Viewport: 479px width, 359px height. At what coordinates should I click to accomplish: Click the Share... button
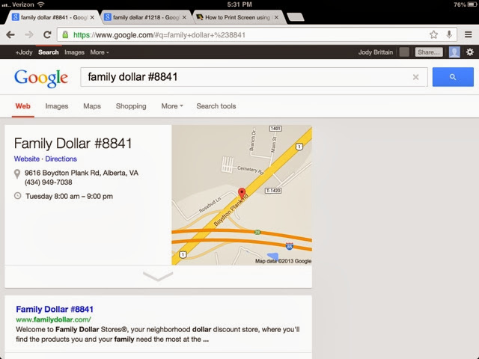coord(429,52)
